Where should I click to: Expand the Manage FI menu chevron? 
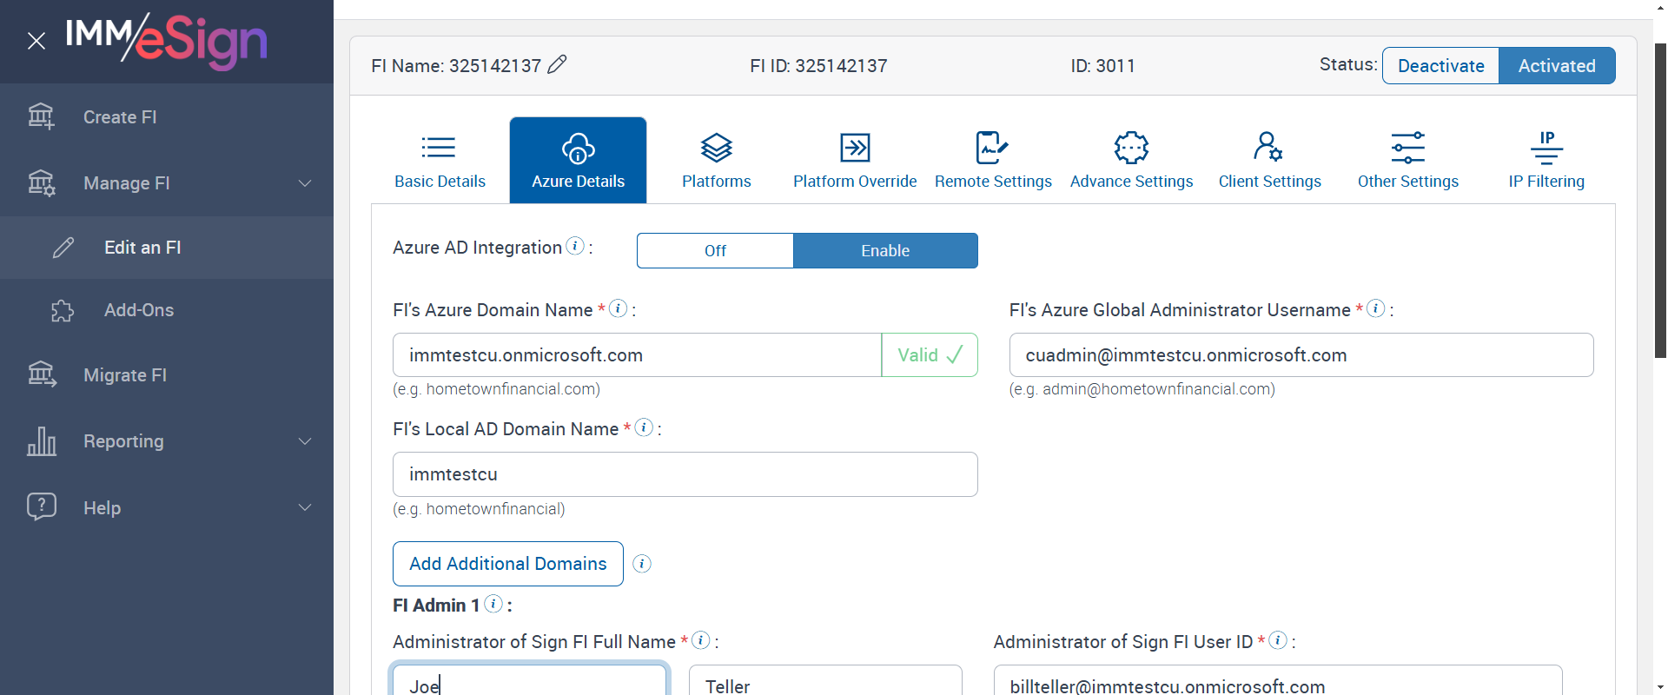tap(305, 183)
